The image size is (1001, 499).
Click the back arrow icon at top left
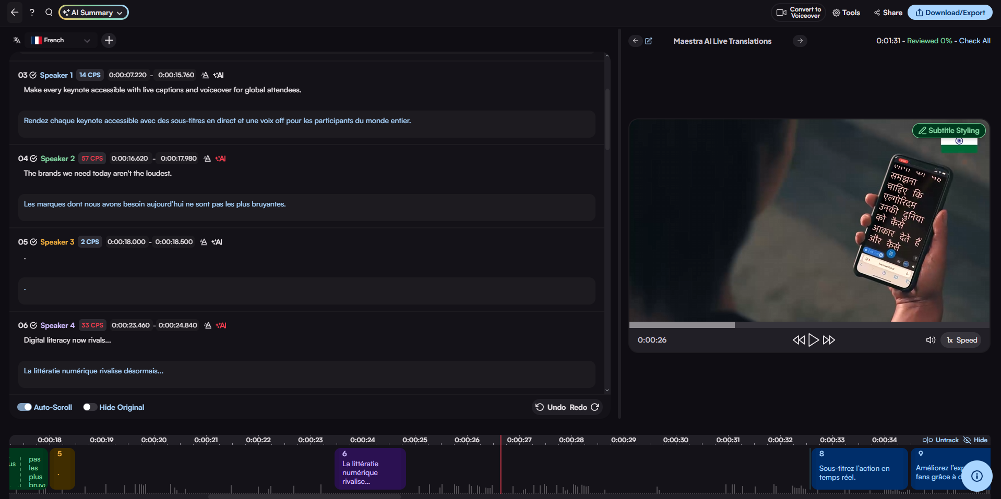point(15,13)
